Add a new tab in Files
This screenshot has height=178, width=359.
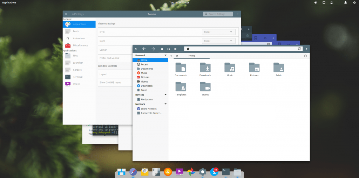171,56
